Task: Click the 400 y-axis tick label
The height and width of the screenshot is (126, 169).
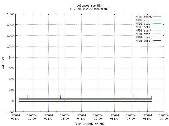Action: point(11,79)
